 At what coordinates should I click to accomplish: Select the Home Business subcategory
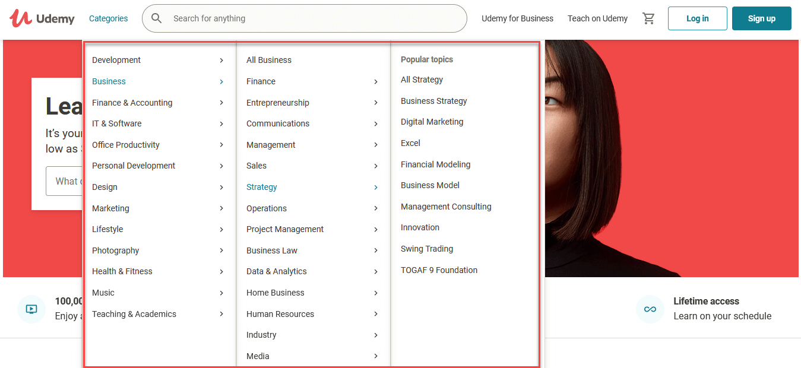276,293
